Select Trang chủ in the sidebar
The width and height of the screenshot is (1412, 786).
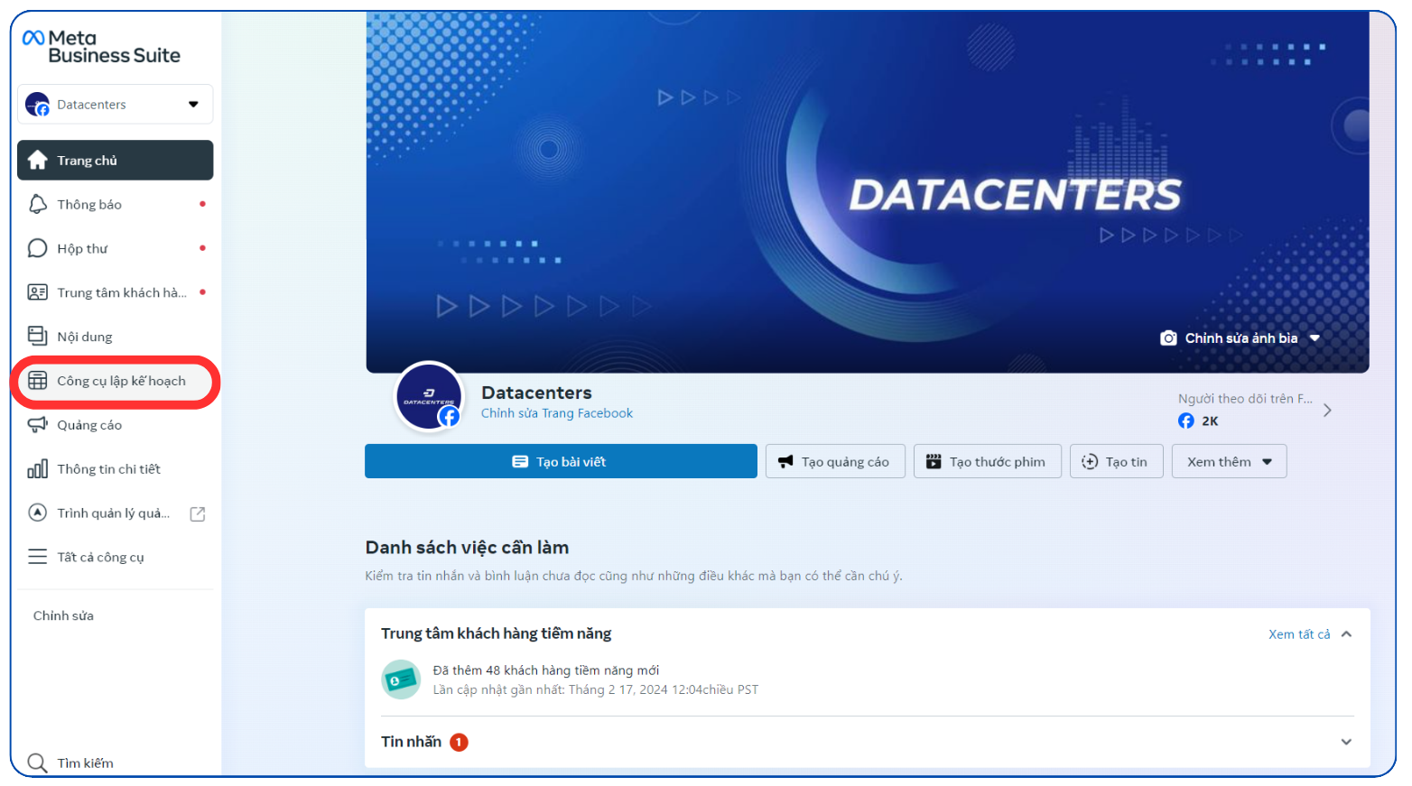(115, 161)
